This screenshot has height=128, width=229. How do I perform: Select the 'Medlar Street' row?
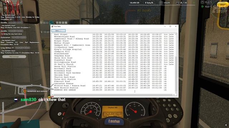coord(114,43)
